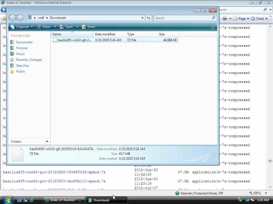Select vm8 in the address breadcrumb
Image resolution: width=273 pixels, height=204 pixels.
(x=41, y=18)
